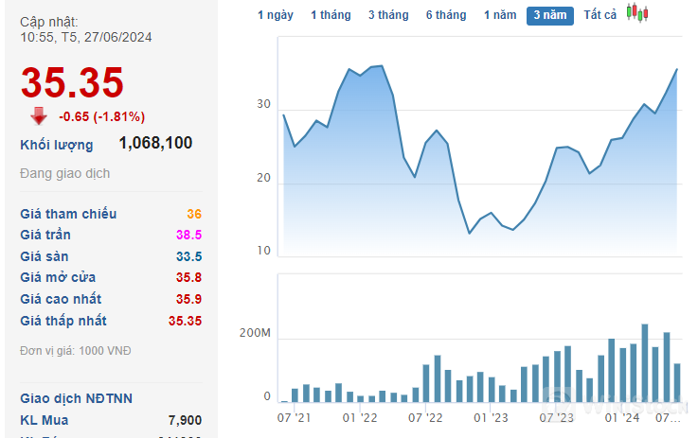698x438 pixels.
Task: Click the Giá tham chiếu value 36
Action: click(194, 214)
